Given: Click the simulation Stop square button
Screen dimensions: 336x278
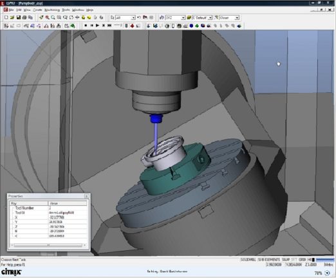Looking at the screenshot, I should 86,26.
